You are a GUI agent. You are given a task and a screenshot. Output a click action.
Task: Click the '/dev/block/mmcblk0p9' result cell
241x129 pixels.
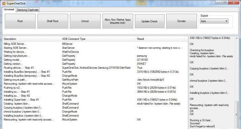[x=150, y=80]
